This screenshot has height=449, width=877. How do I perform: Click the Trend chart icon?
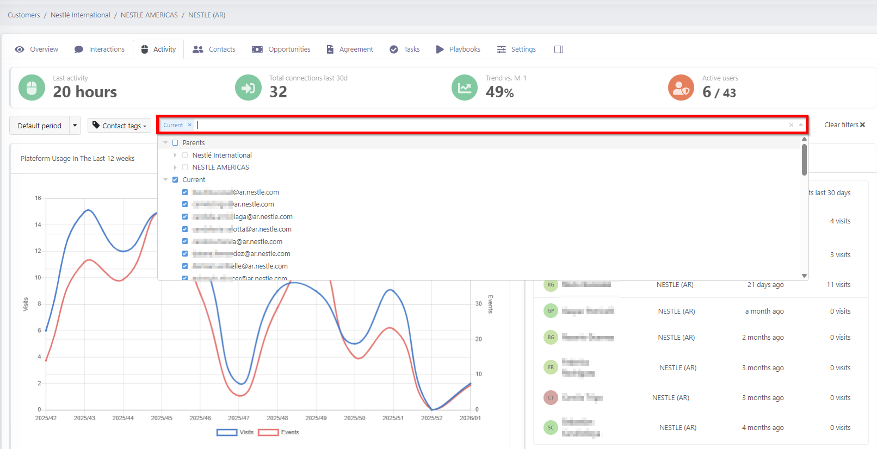[x=465, y=88]
